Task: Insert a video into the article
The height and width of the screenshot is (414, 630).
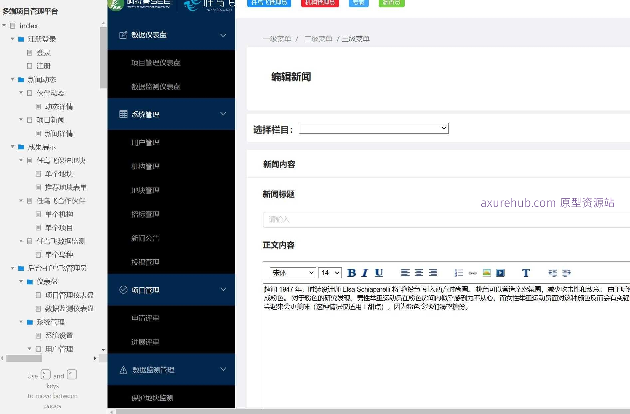Action: [x=500, y=272]
